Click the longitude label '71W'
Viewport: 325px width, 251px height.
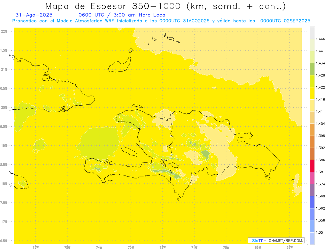(194, 247)
